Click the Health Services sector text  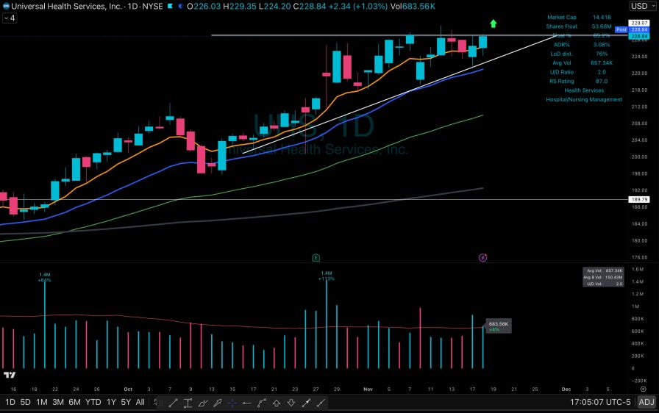pyautogui.click(x=584, y=90)
